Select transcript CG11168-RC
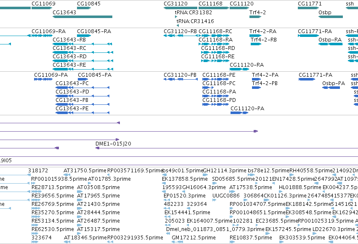Screen dimensions: 358x244 (215, 31)
